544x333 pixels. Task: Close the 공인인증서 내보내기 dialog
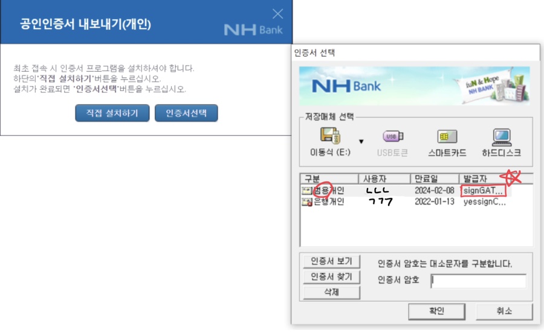[277, 14]
